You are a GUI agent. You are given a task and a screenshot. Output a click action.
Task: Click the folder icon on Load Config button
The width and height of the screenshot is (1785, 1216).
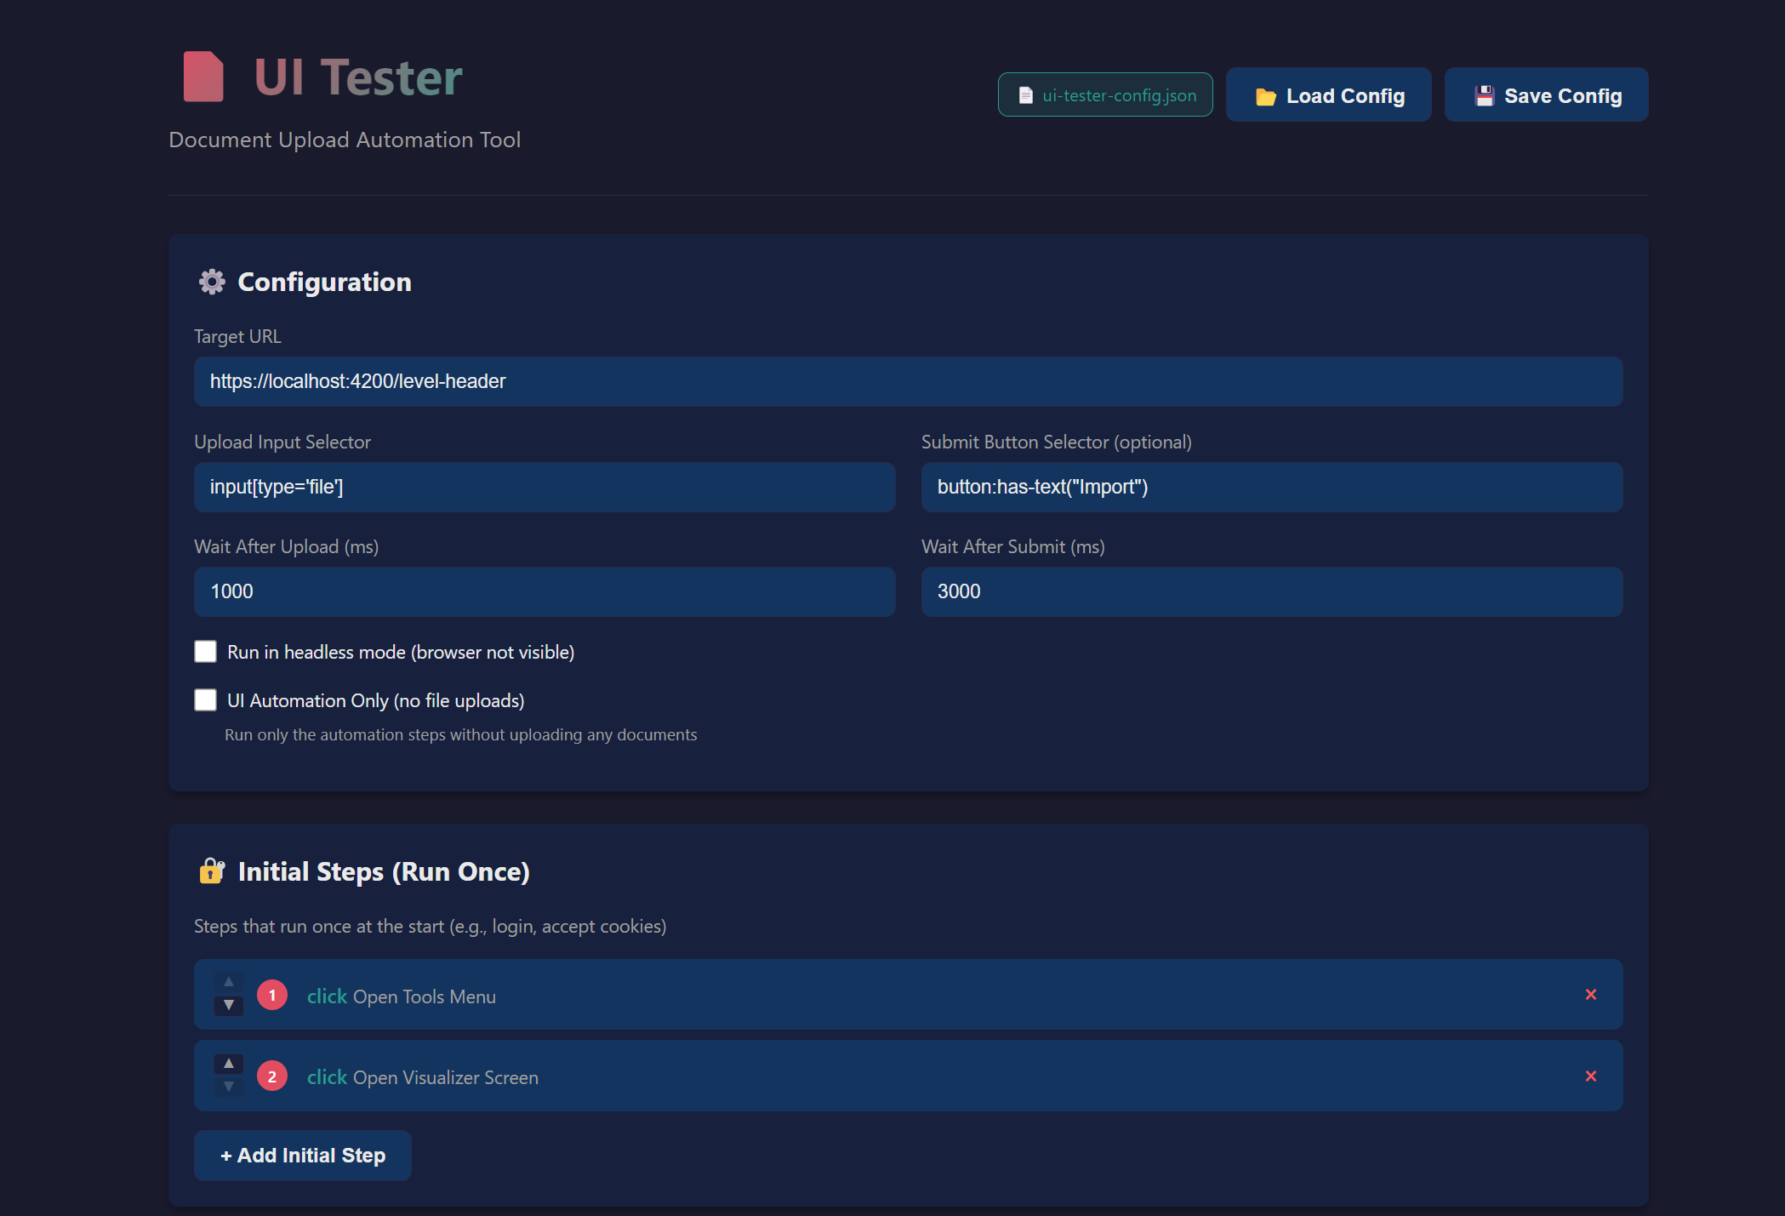point(1265,95)
